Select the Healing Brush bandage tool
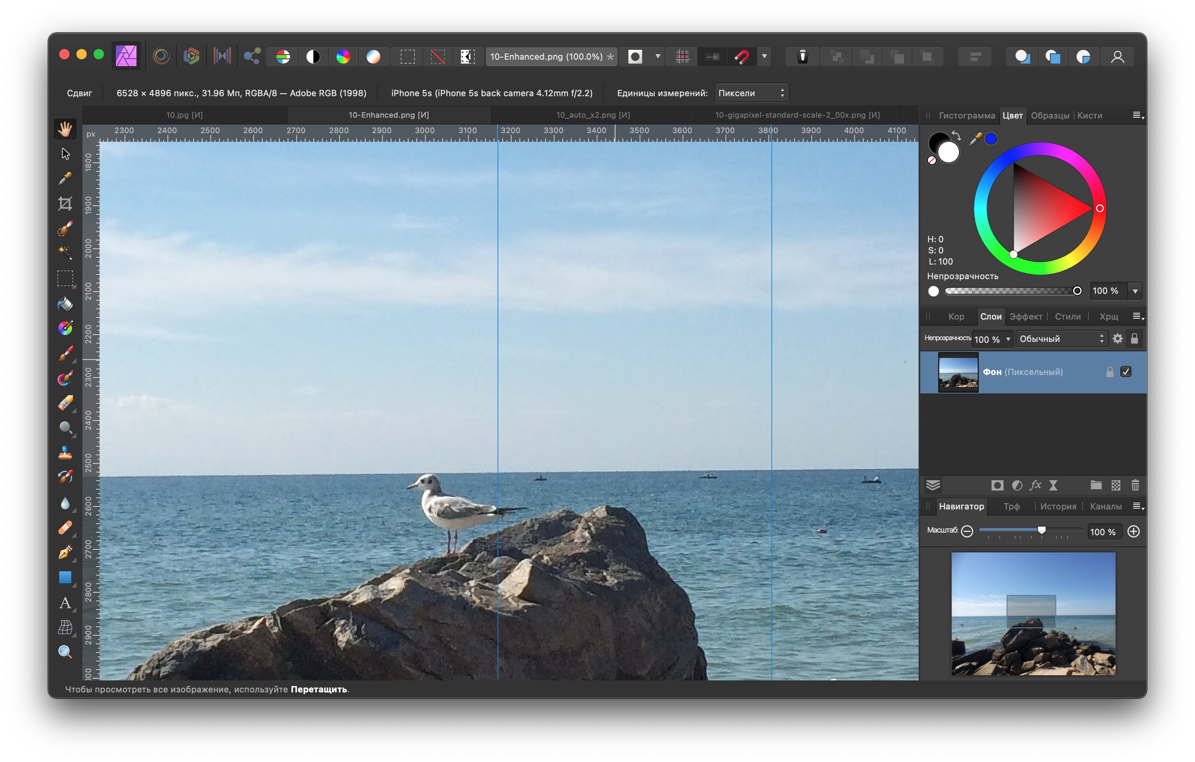The width and height of the screenshot is (1195, 762). pos(65,527)
